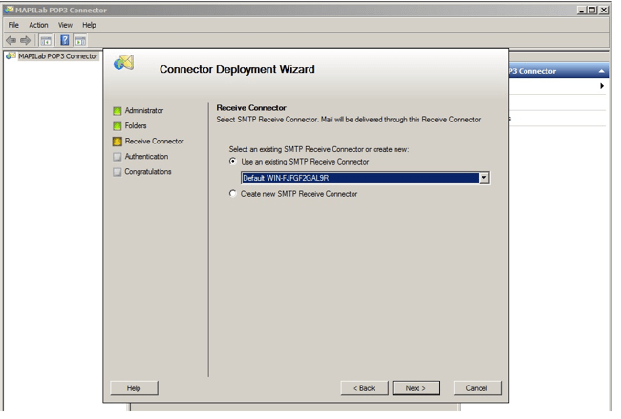Click the MAPILab POP3 Connector title bar icon
Screen dimensions: 621x419
pos(9,10)
